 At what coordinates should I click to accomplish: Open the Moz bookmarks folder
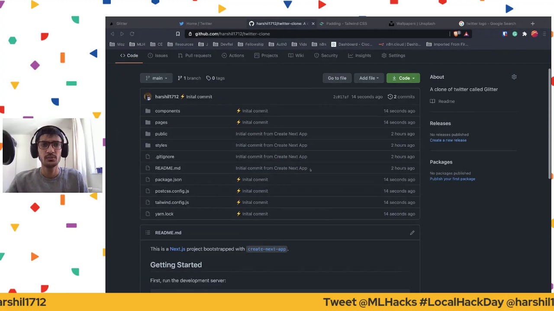click(117, 44)
